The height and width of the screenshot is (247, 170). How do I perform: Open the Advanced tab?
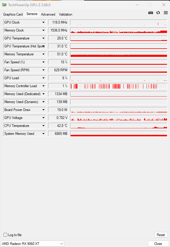tap(48, 14)
